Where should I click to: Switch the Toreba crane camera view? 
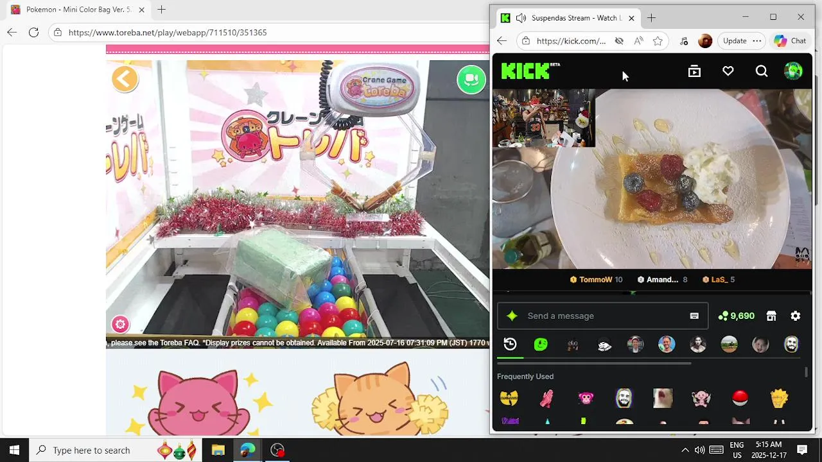pyautogui.click(x=471, y=80)
